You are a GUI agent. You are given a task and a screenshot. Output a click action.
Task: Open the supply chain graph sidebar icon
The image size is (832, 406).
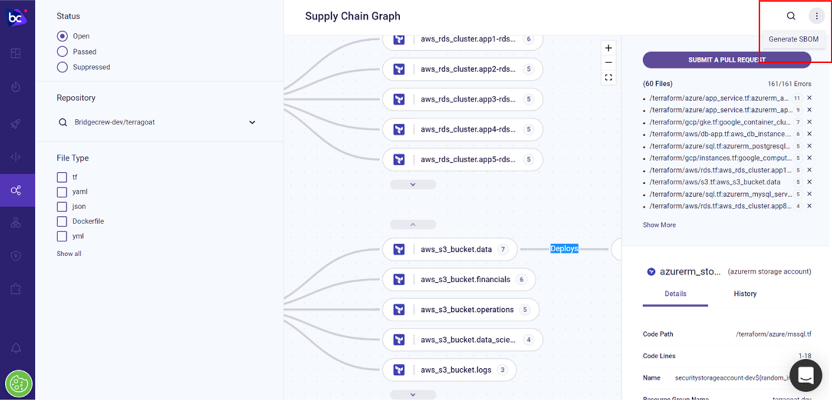coord(17,190)
